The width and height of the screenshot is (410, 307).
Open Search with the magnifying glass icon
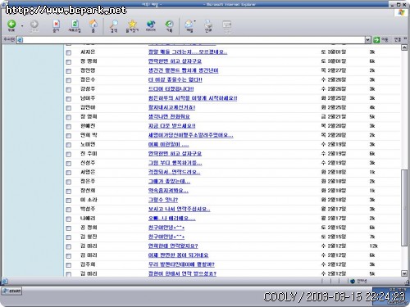(x=114, y=26)
